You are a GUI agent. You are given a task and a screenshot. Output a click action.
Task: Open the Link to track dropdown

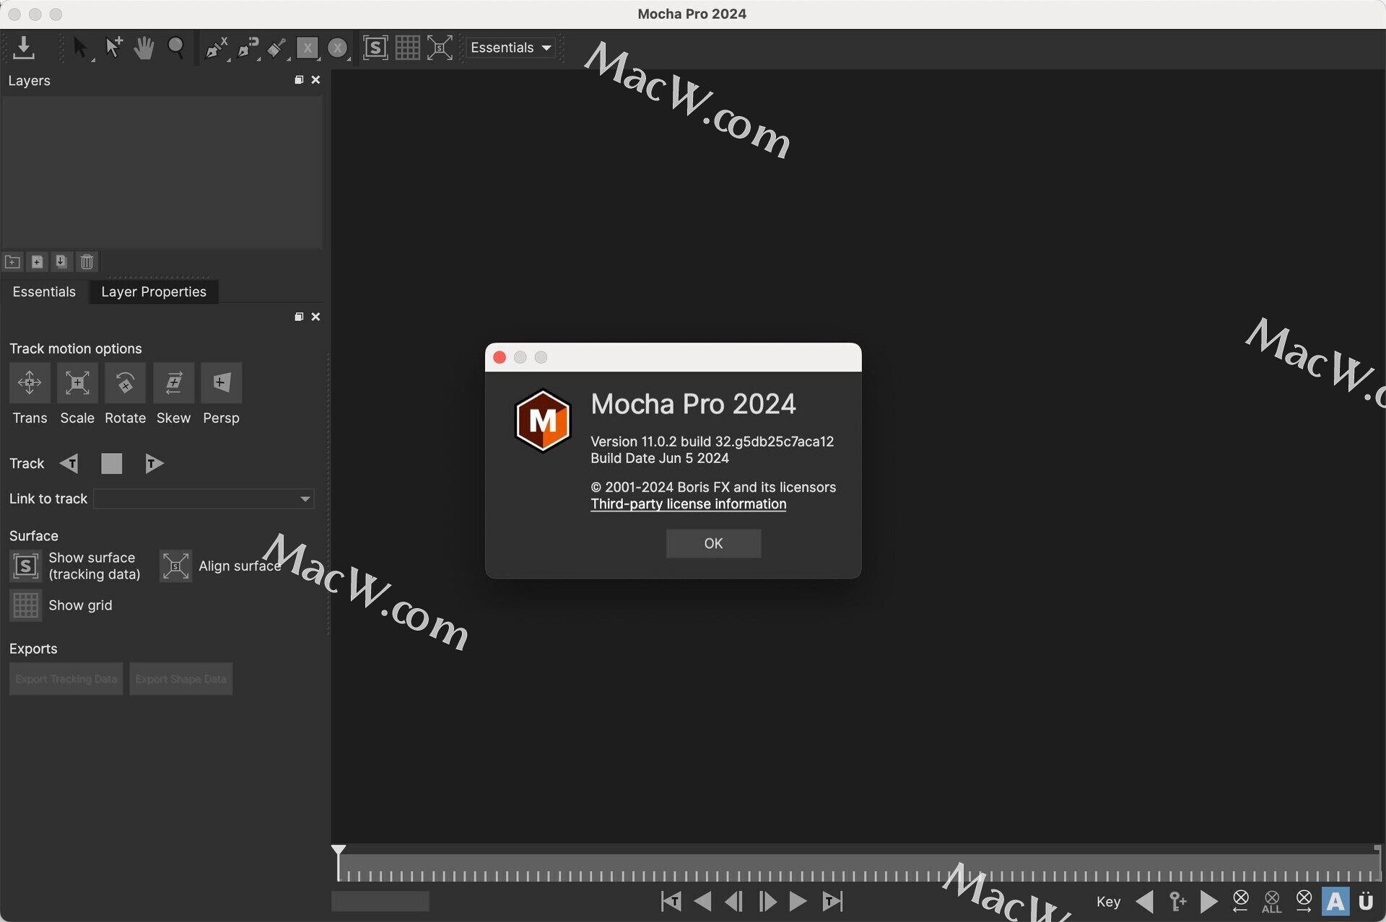pos(204,499)
